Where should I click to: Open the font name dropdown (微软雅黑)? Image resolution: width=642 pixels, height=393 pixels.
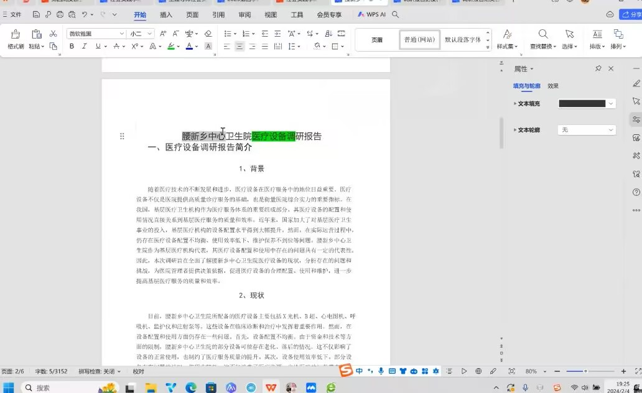(121, 34)
